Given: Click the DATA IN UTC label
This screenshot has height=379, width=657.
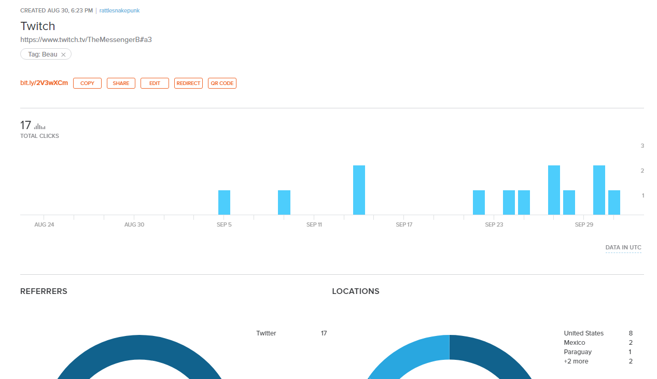Looking at the screenshot, I should [x=623, y=248].
